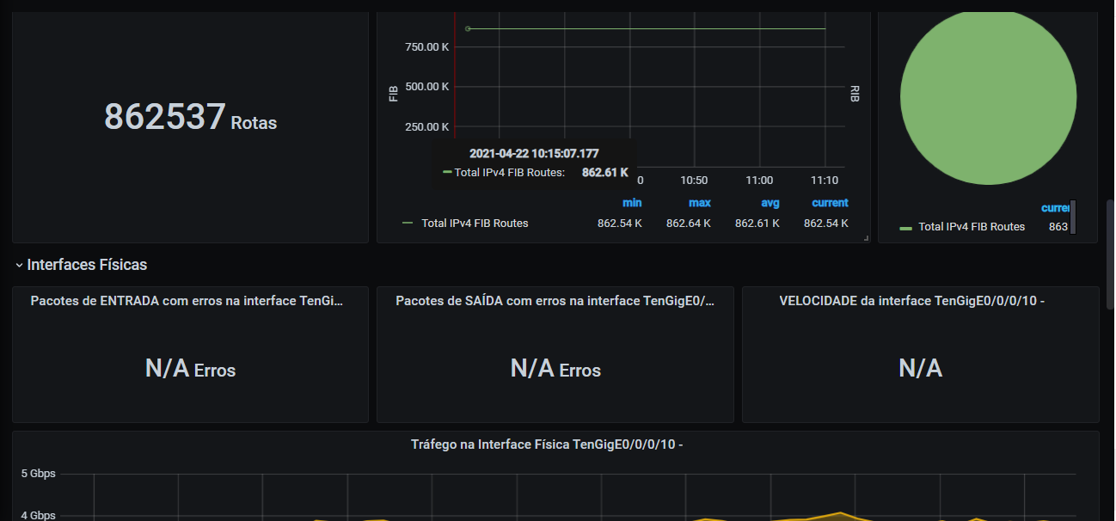Image resolution: width=1116 pixels, height=521 pixels.
Task: Toggle Total IPv4 FIB Routes pie series
Action: click(972, 227)
